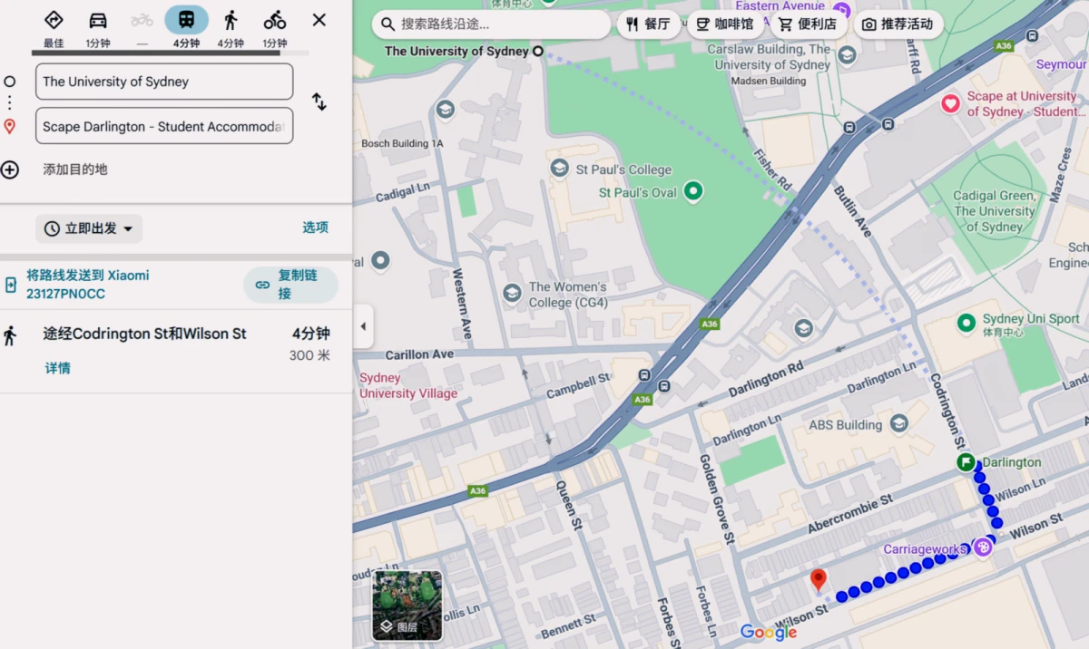The image size is (1089, 649).
Task: Select the Darlington green flag marker
Action: [966, 462]
